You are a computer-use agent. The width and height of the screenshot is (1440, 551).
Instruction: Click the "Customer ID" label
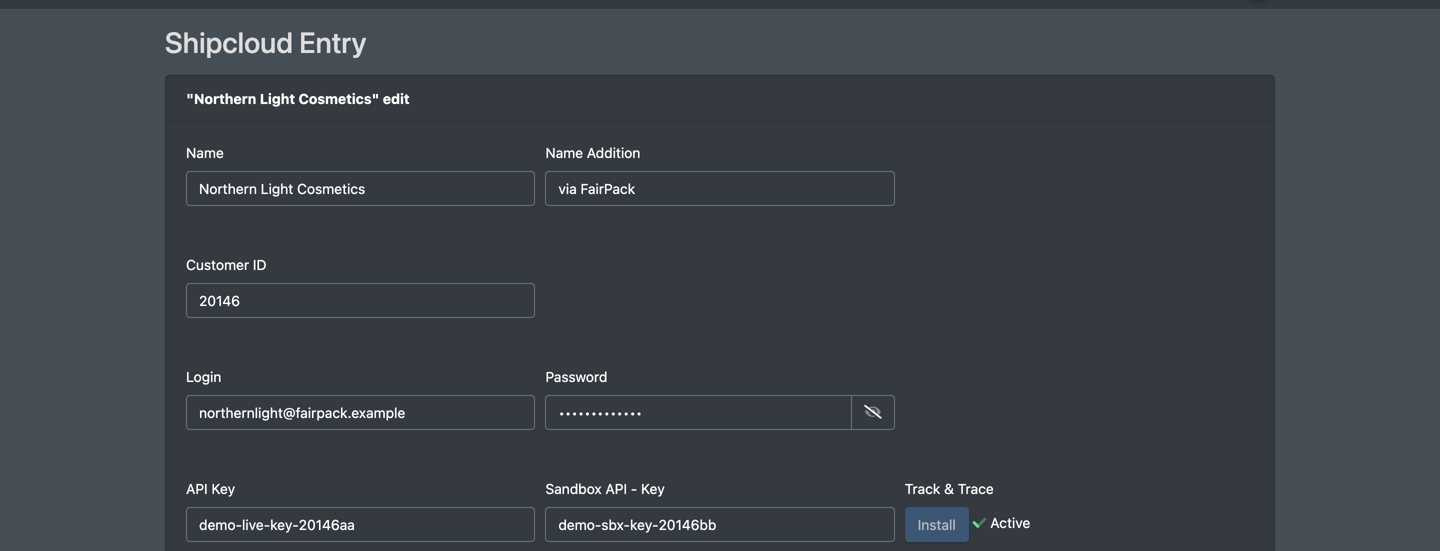[226, 265]
